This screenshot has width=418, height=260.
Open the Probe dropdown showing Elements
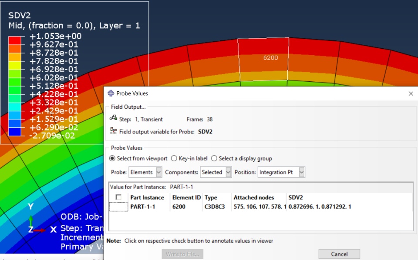(x=145, y=172)
